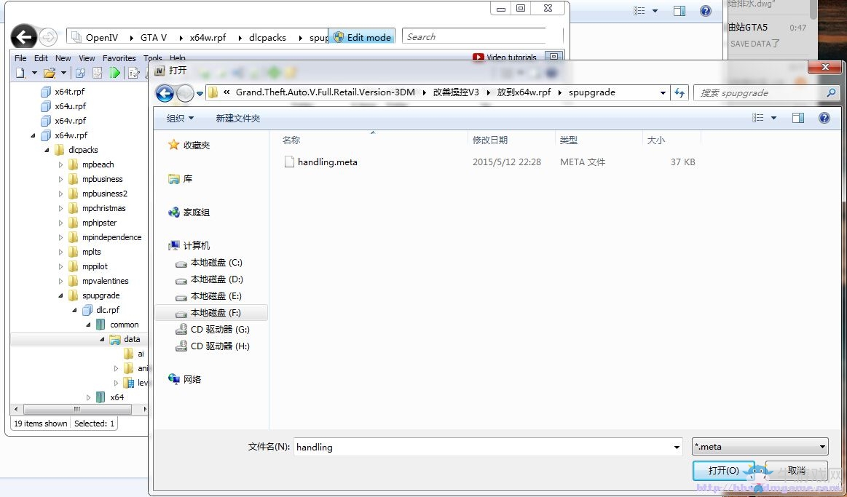Open the New menu in OpenIV
The width and height of the screenshot is (847, 497).
click(x=63, y=57)
